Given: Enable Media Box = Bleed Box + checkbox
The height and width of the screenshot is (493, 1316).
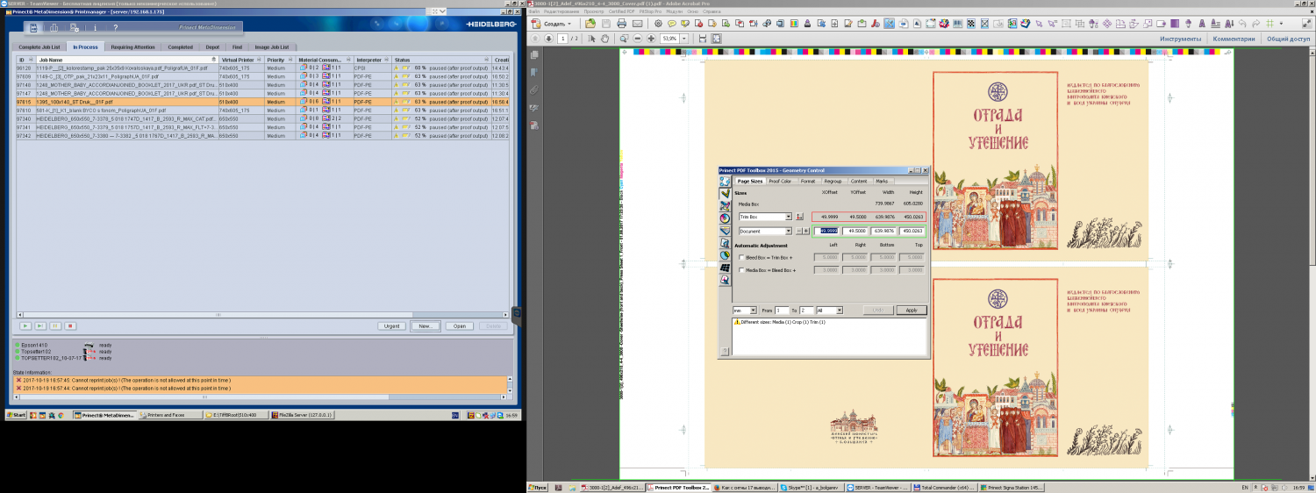Looking at the screenshot, I should (x=742, y=270).
